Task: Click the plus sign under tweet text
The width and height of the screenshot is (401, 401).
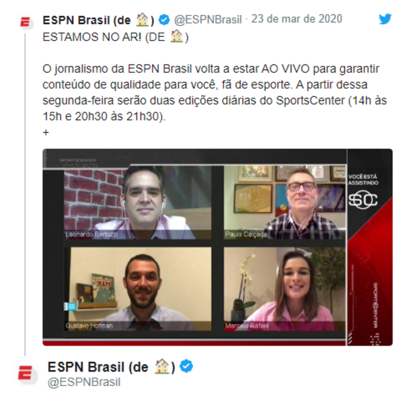Action: pos(46,132)
